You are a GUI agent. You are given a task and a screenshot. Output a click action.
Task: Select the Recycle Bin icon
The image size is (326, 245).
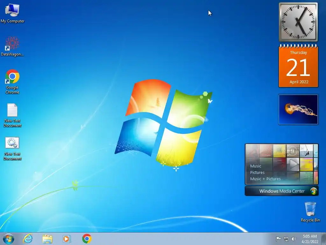(310, 212)
